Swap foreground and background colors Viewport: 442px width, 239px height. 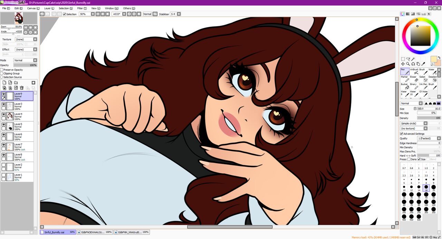click(439, 58)
